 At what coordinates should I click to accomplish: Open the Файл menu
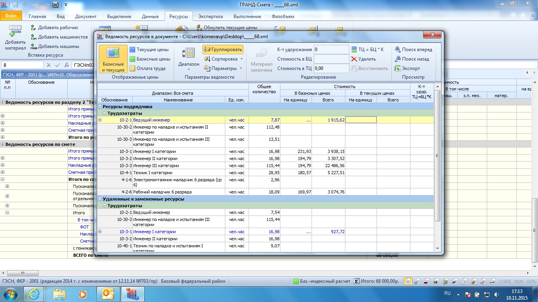[x=11, y=17]
